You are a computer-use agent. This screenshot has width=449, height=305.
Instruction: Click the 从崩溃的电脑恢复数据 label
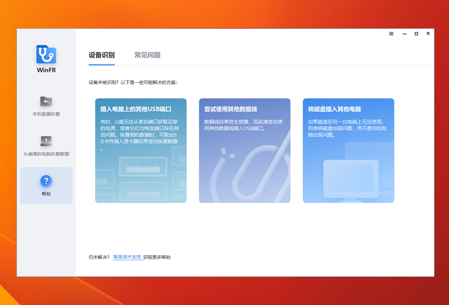point(46,154)
